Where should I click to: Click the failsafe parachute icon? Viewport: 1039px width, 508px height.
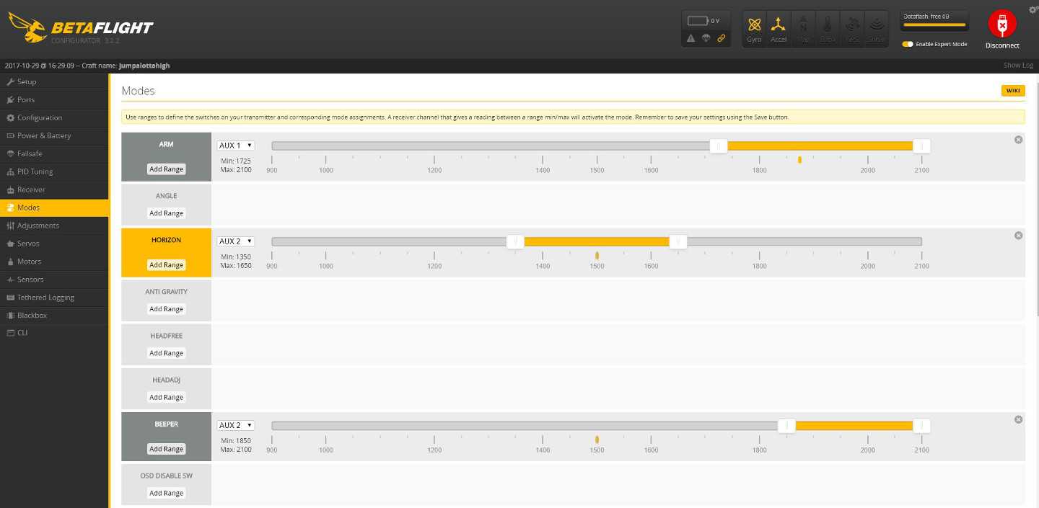point(706,38)
